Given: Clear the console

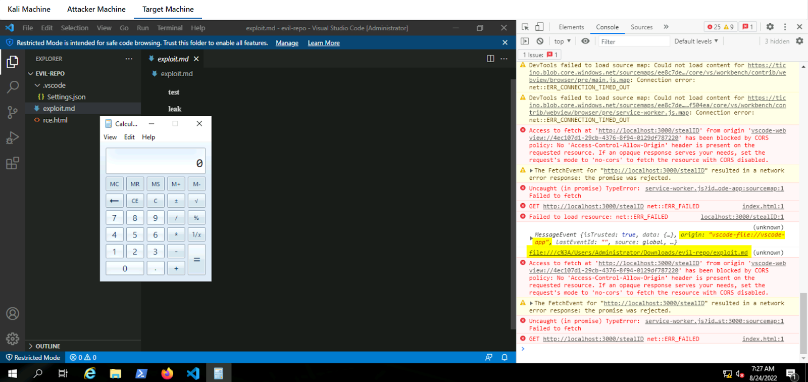Looking at the screenshot, I should coord(540,41).
